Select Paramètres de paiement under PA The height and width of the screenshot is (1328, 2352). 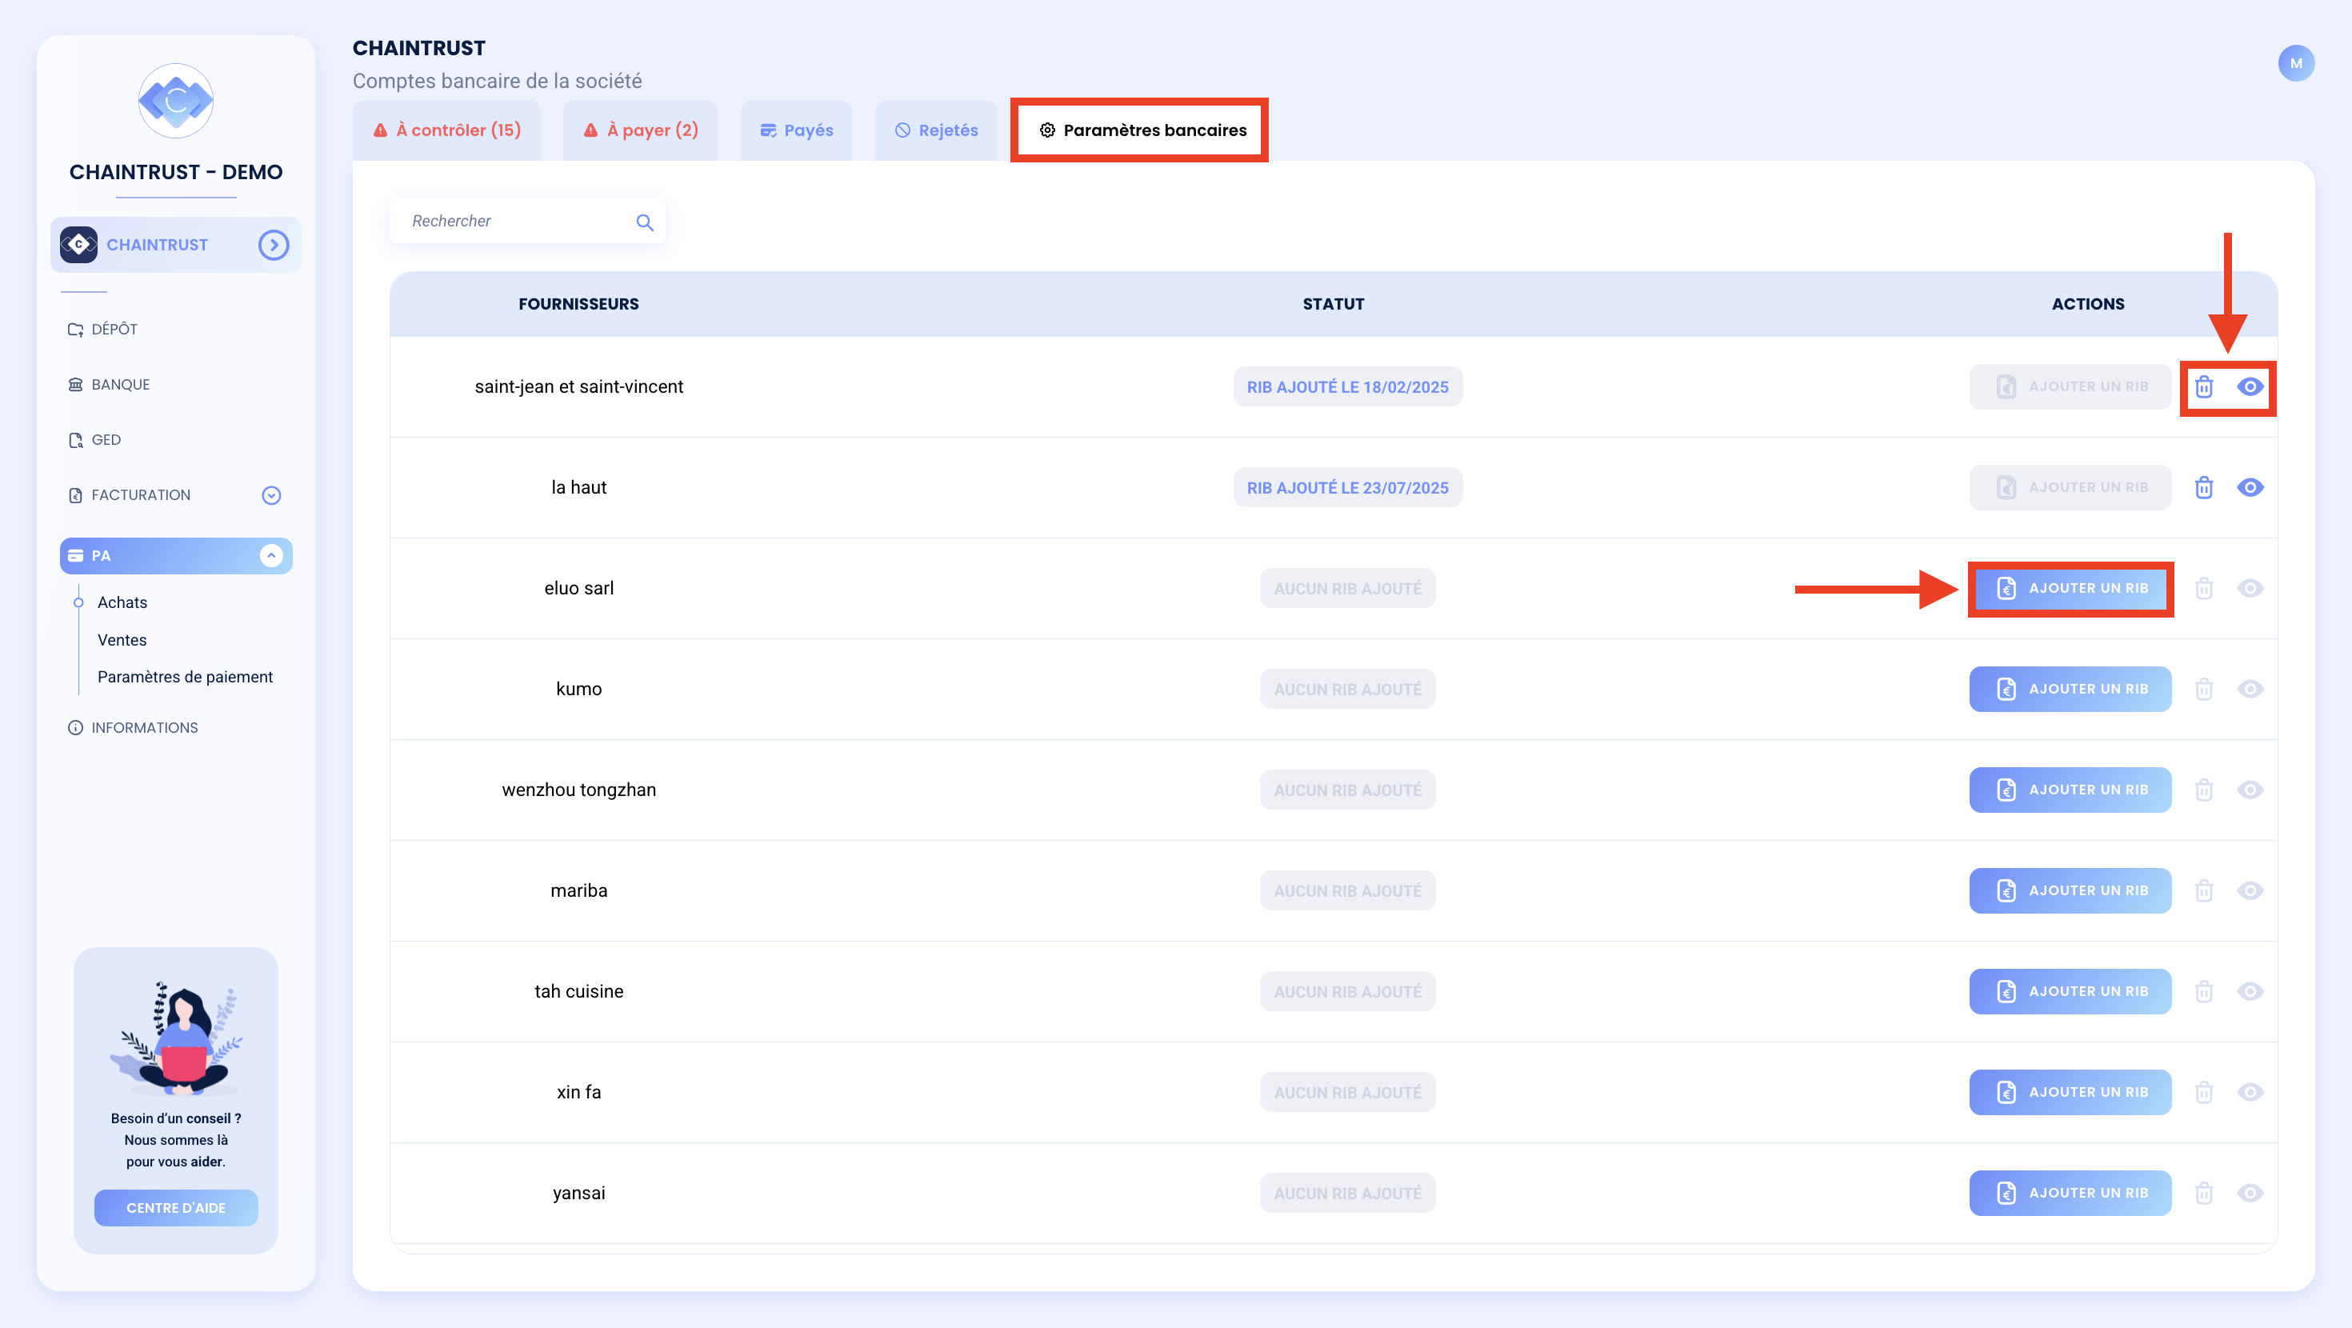[x=186, y=677]
